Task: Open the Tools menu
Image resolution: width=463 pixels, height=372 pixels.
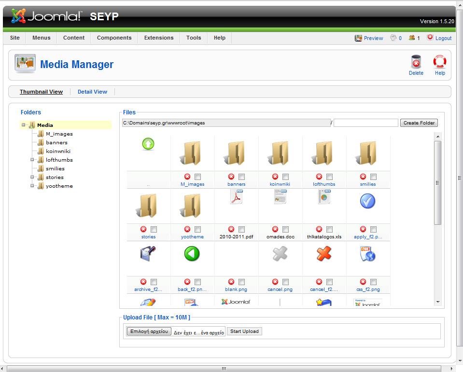Action: [194, 38]
